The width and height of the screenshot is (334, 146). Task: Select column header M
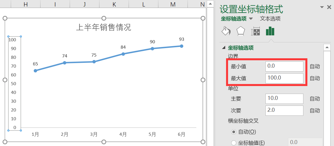(173, 4)
